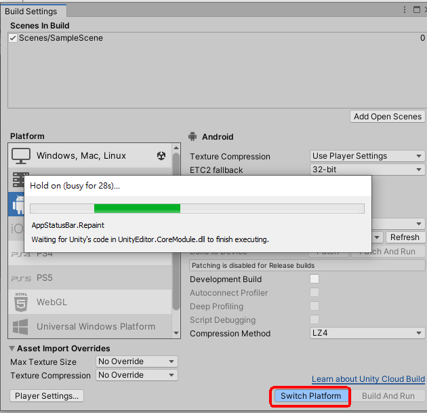The image size is (427, 413).
Task: Open the ETC2 fallback 32-bit dropdown
Action: tap(367, 170)
